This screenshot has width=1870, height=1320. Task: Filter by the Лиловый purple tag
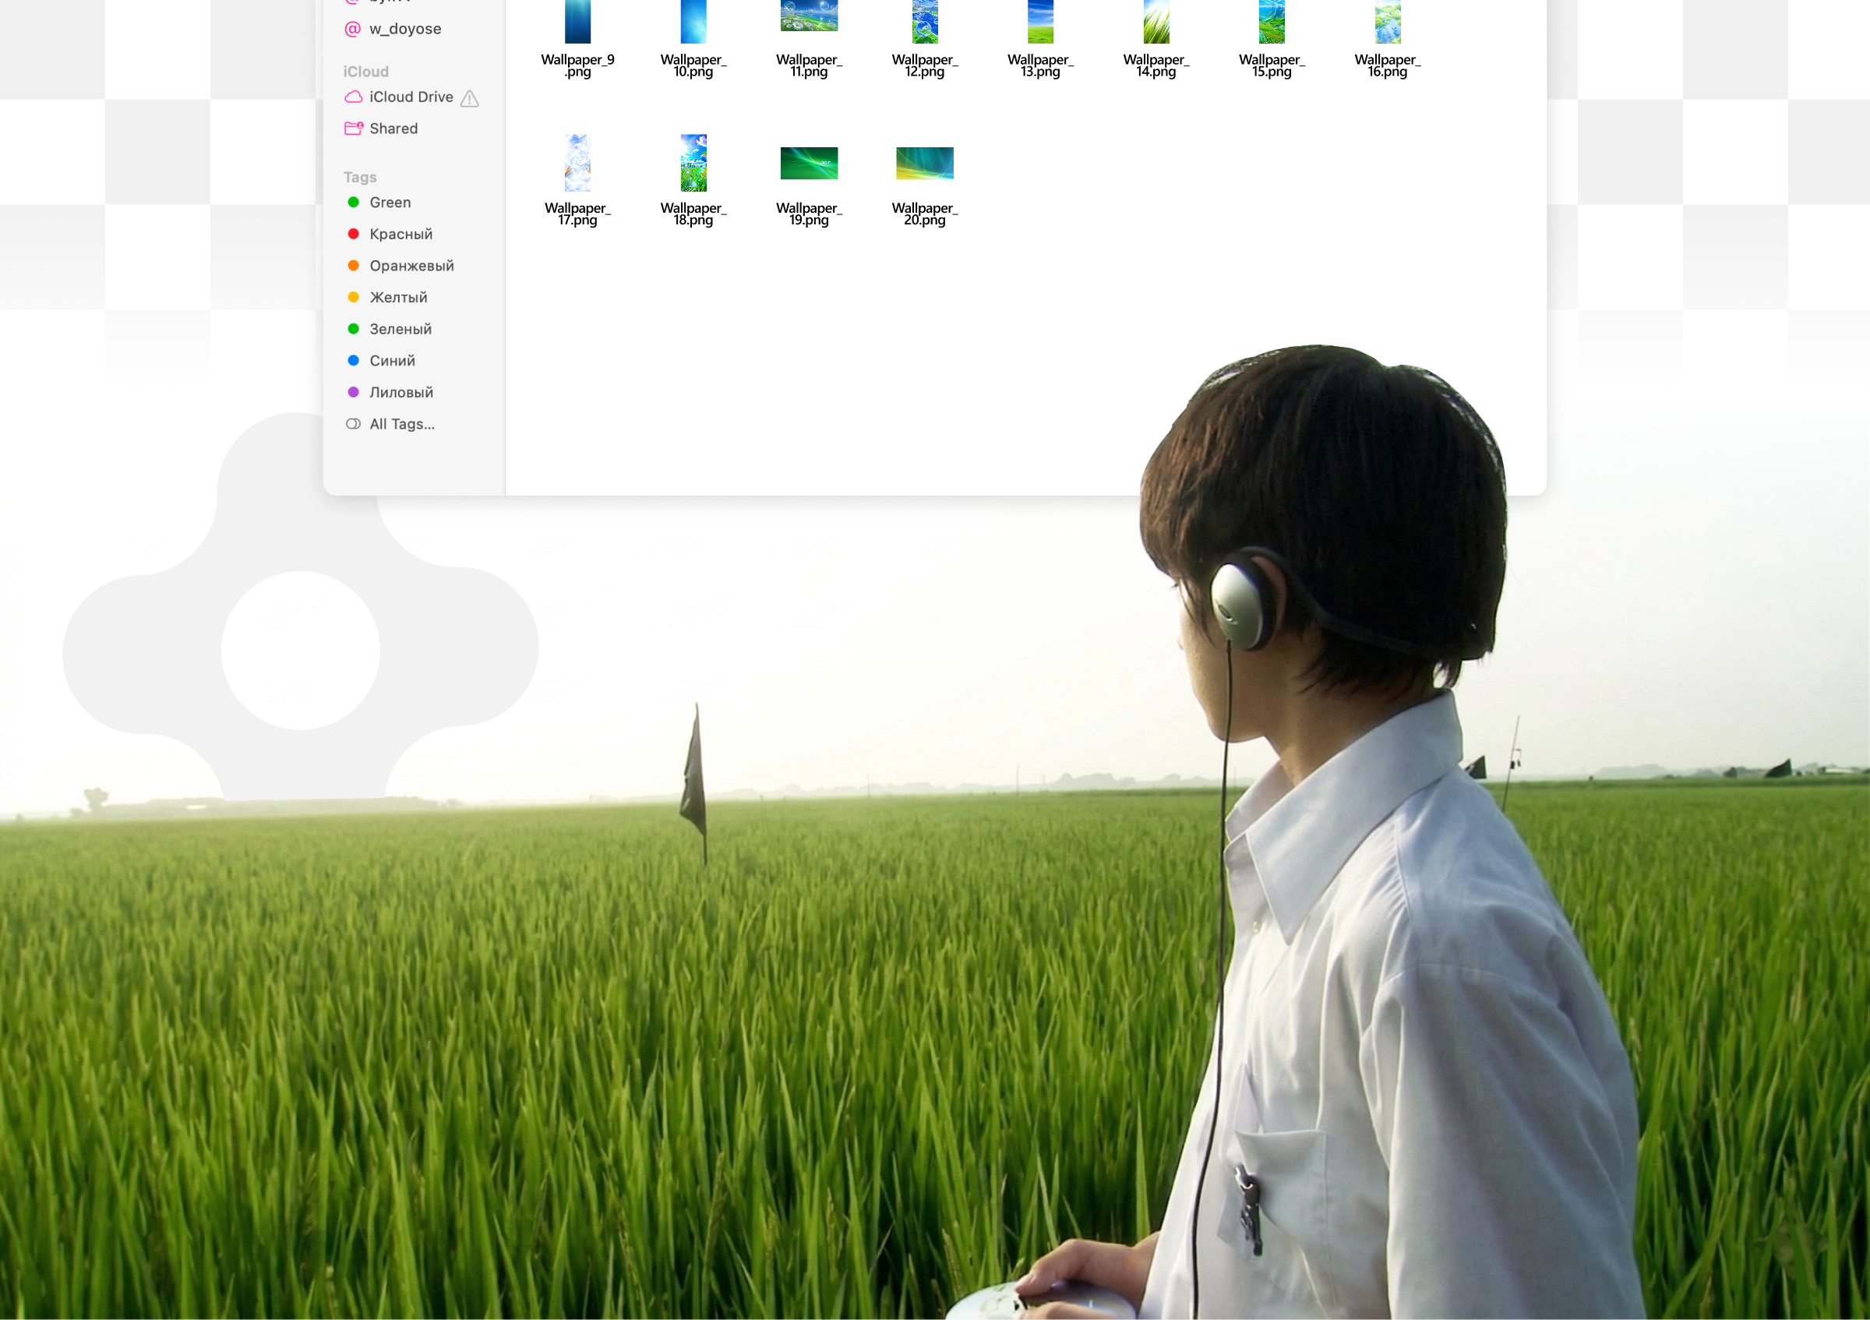tap(400, 393)
